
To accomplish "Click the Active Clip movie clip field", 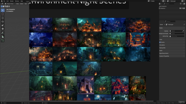I will (177, 36).
